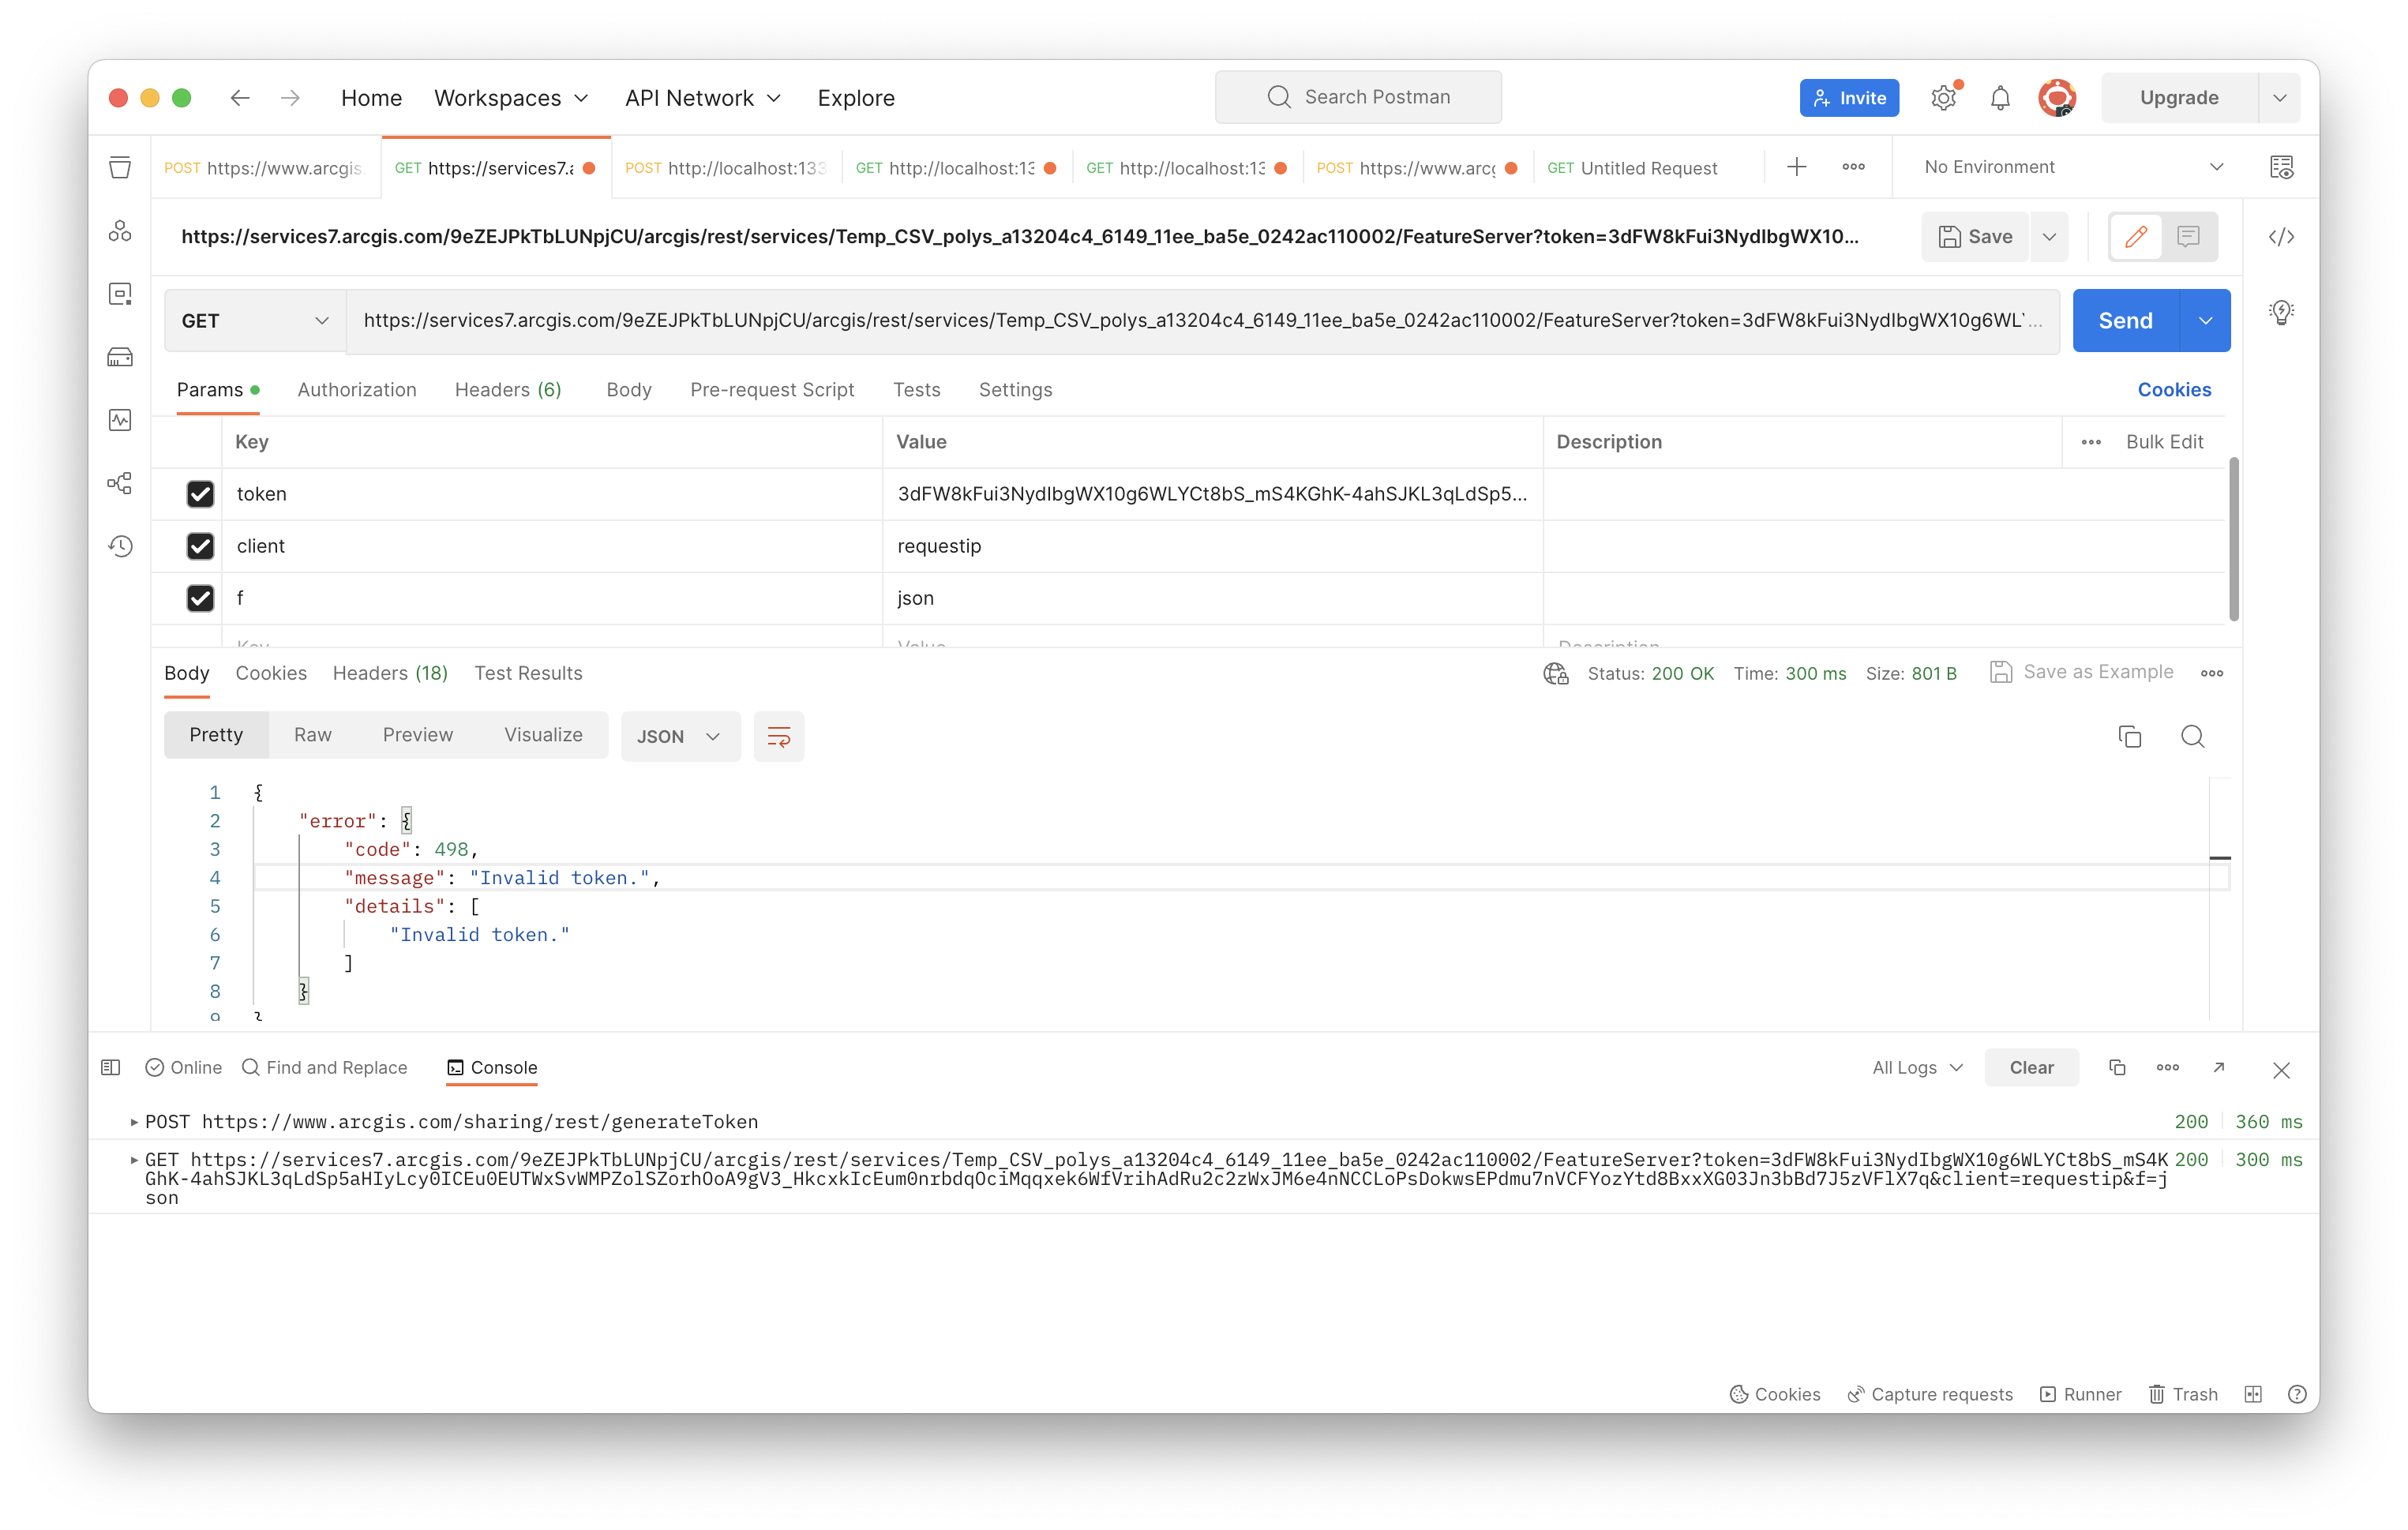Navigate forward with the right arrow
Image resolution: width=2408 pixels, height=1530 pixels.
(x=290, y=98)
